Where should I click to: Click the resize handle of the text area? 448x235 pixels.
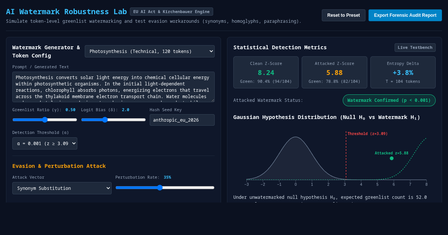point(212,100)
